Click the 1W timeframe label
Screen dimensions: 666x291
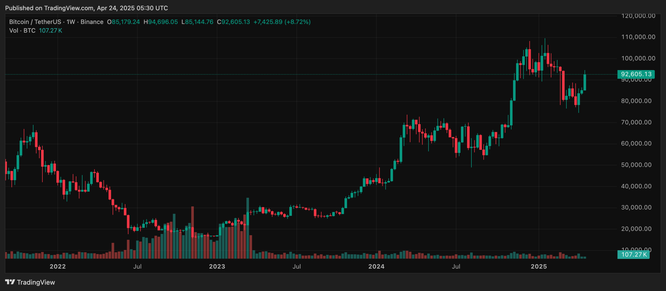[x=70, y=22]
